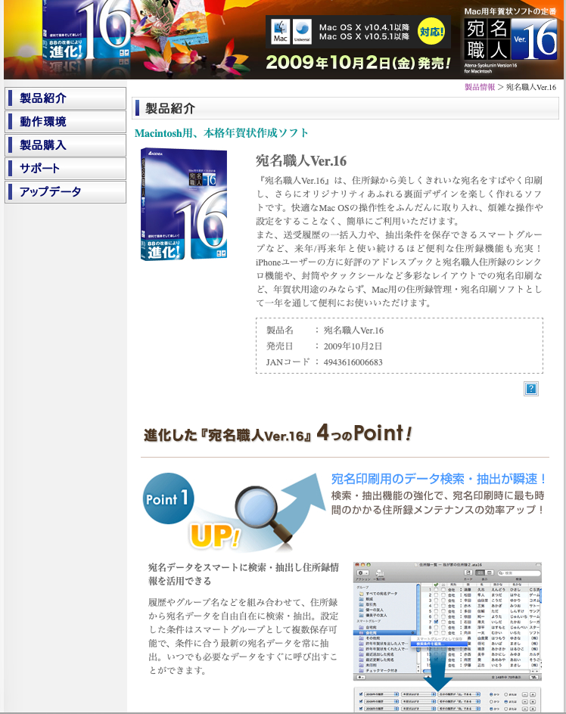Click the 進化した『宛名職人Ver.16』4つのPoint! heading

(278, 434)
